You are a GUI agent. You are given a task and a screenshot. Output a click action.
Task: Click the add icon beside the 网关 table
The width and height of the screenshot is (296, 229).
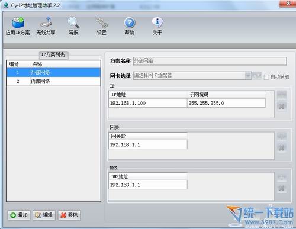coord(282,136)
